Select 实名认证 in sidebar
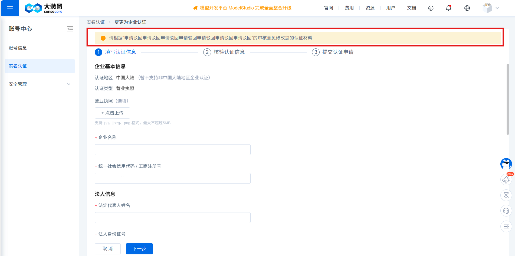The image size is (515, 256). 40,66
